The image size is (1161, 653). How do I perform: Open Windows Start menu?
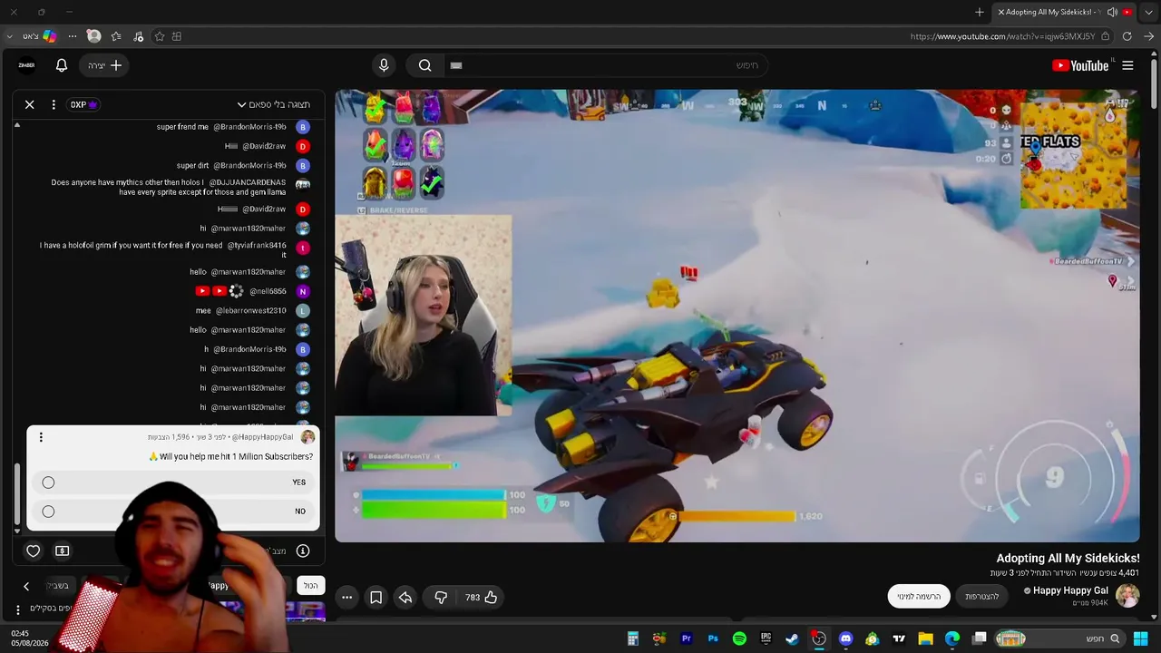[x=1141, y=638]
